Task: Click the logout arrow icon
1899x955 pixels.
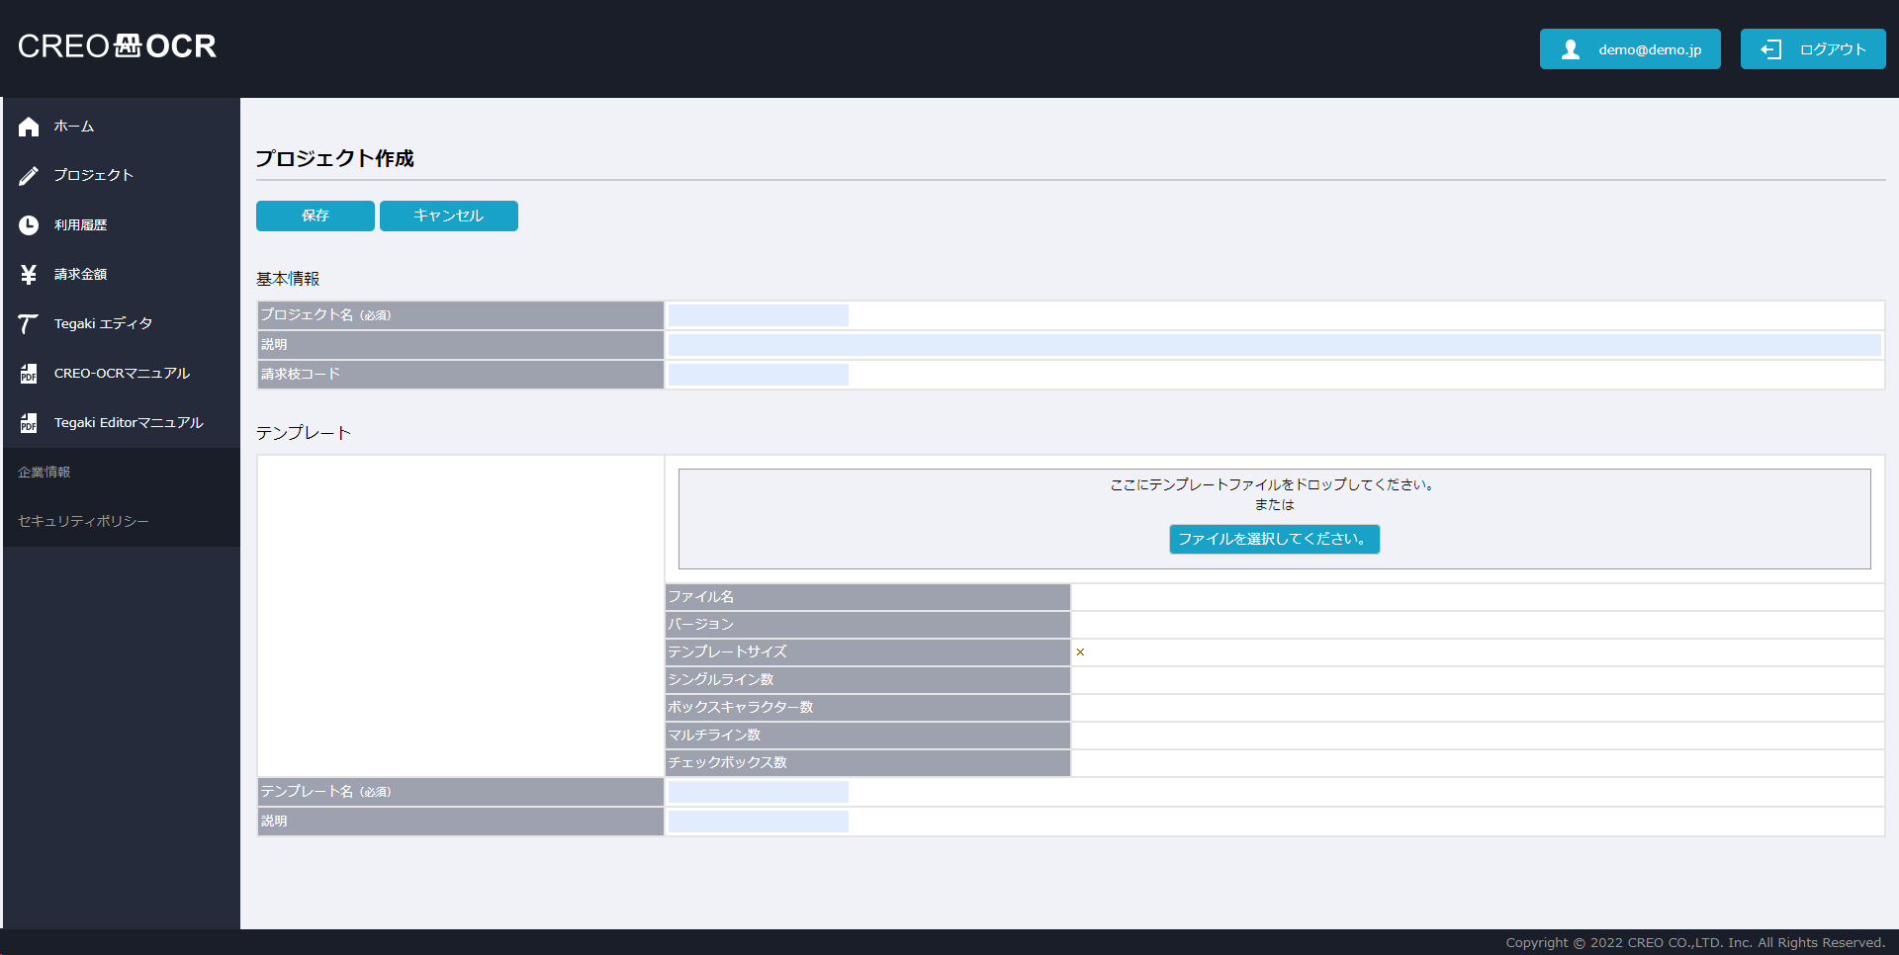Action: pyautogui.click(x=1770, y=49)
